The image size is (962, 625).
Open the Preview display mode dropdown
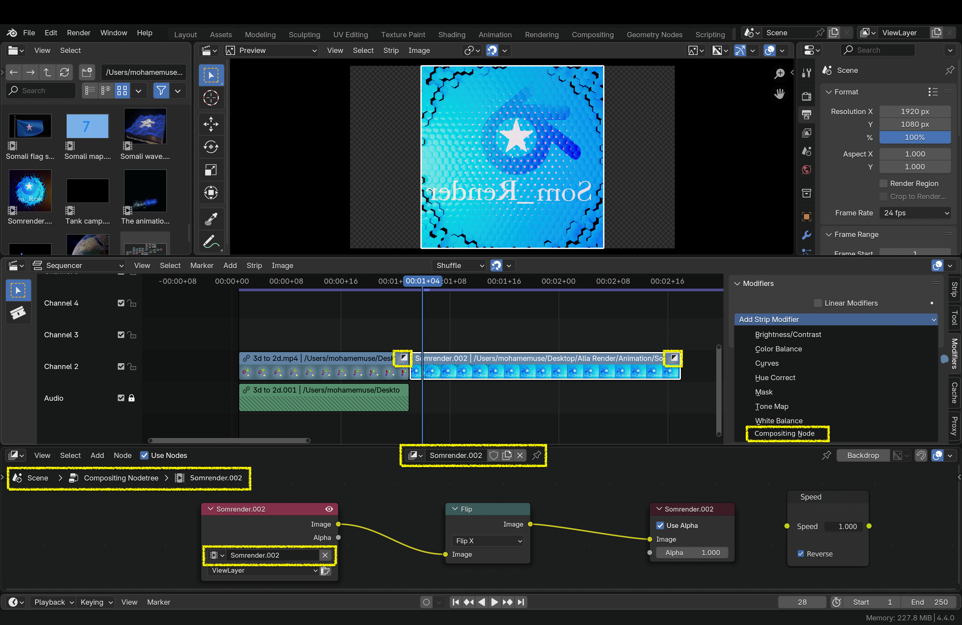tap(271, 50)
